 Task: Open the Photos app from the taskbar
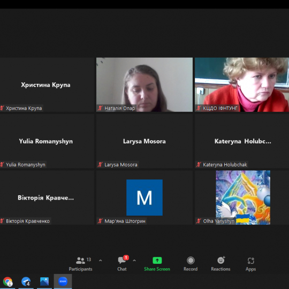44,282
